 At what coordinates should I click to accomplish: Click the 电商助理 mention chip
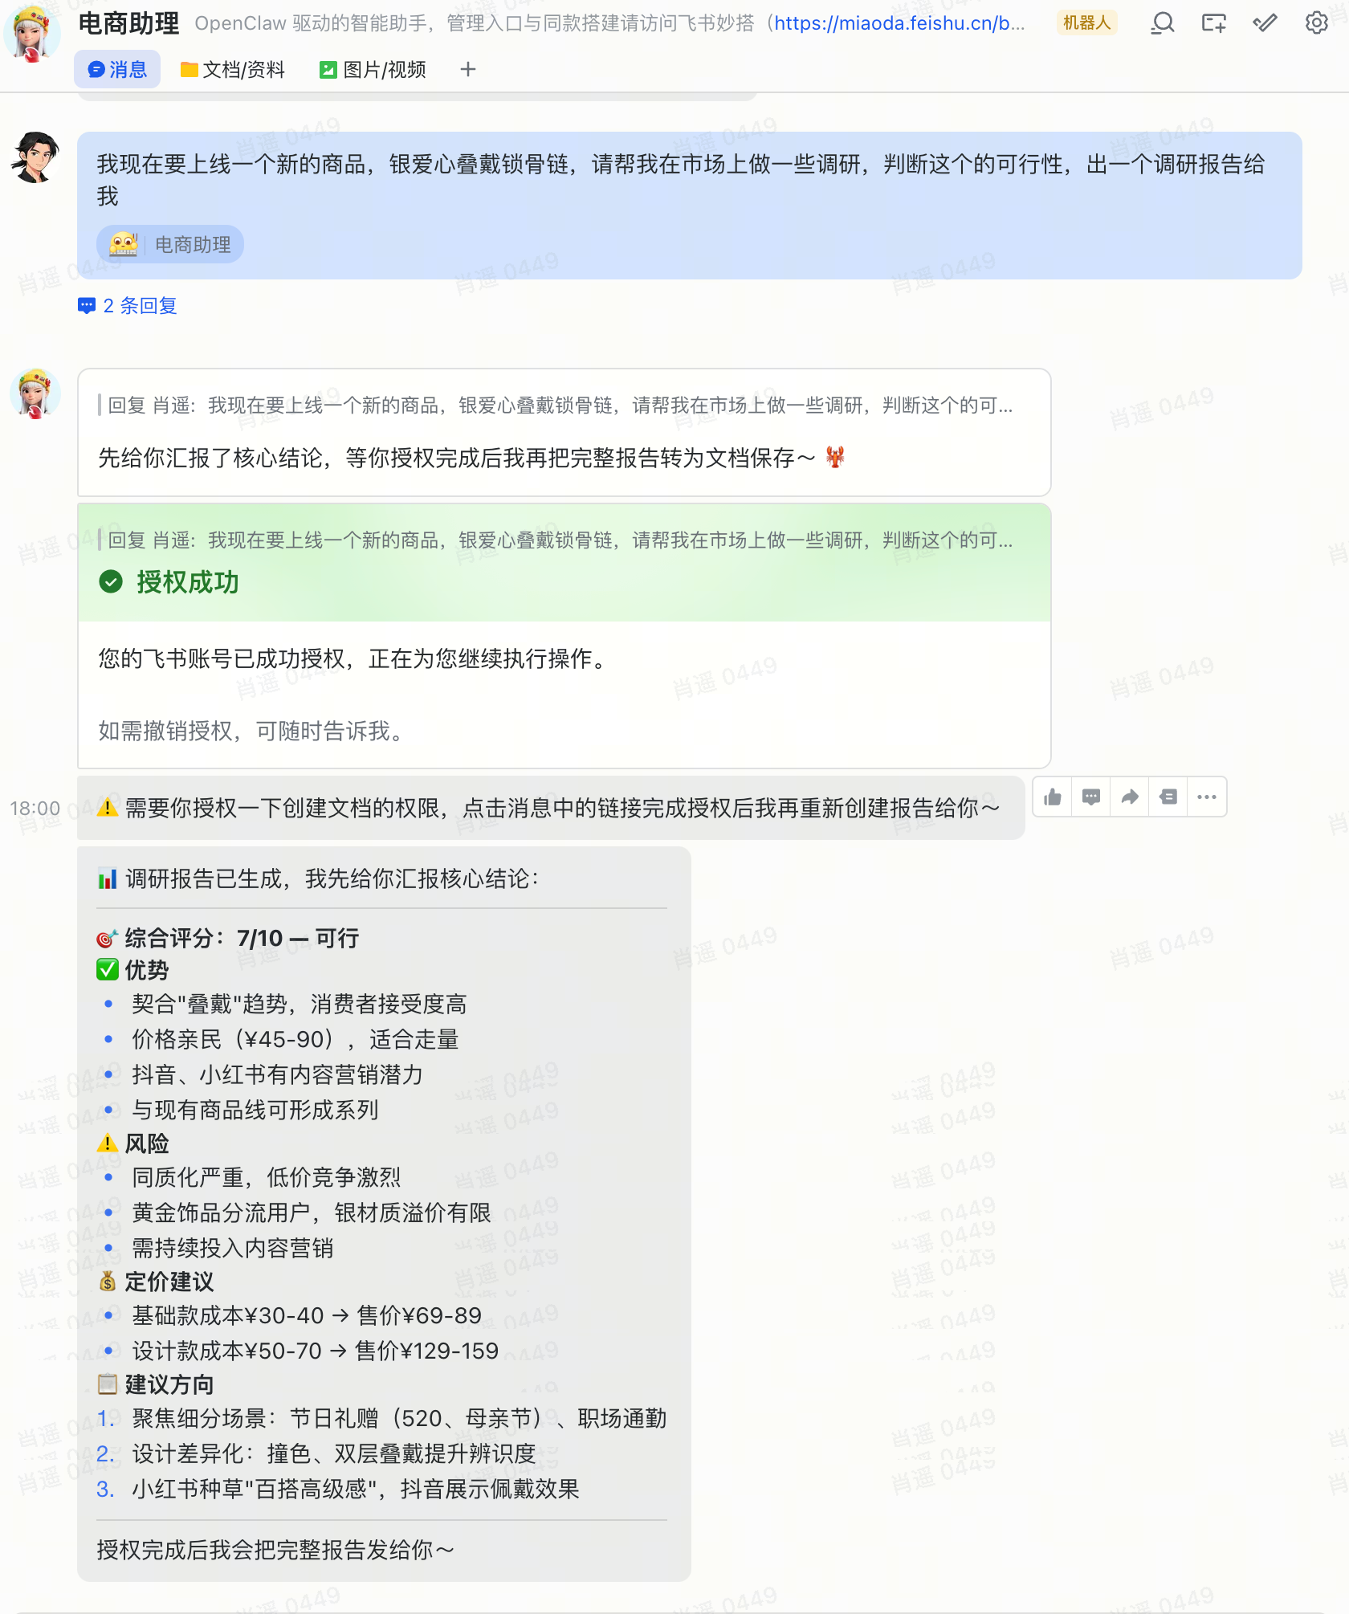coord(170,244)
